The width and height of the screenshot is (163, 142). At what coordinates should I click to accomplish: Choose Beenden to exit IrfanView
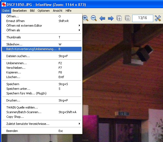pos(42,131)
